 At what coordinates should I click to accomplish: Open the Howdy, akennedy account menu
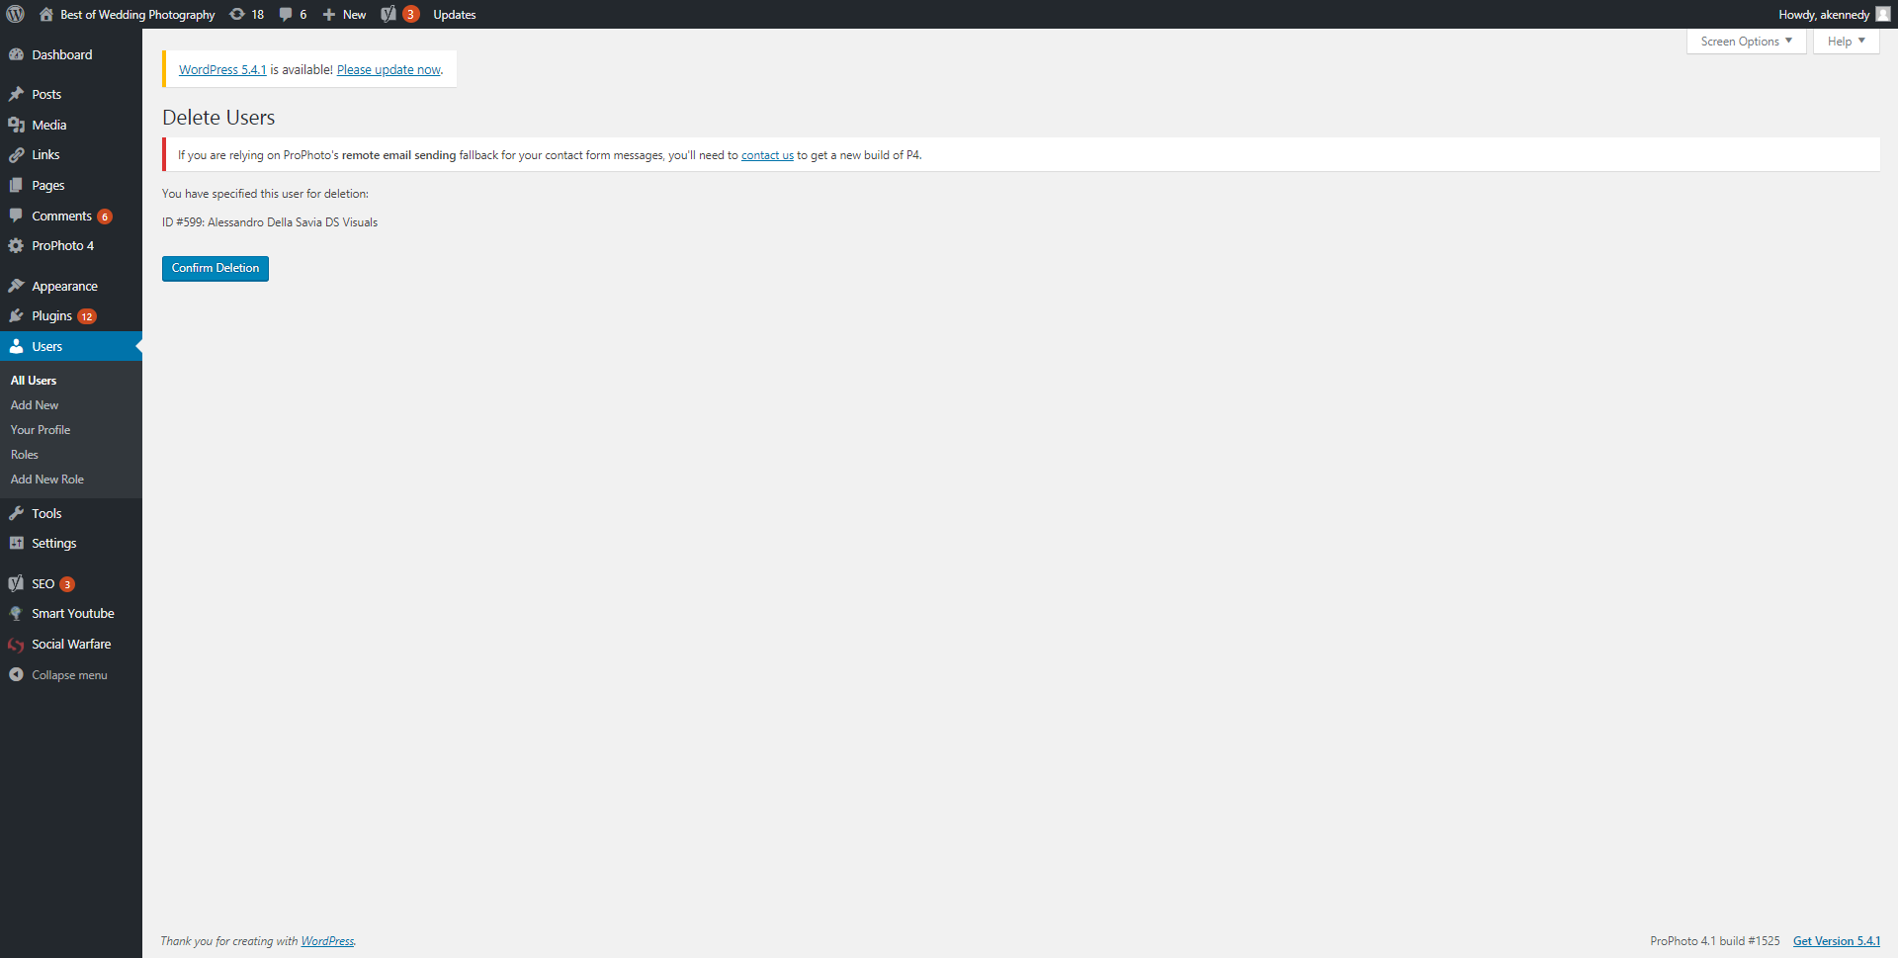coord(1834,14)
